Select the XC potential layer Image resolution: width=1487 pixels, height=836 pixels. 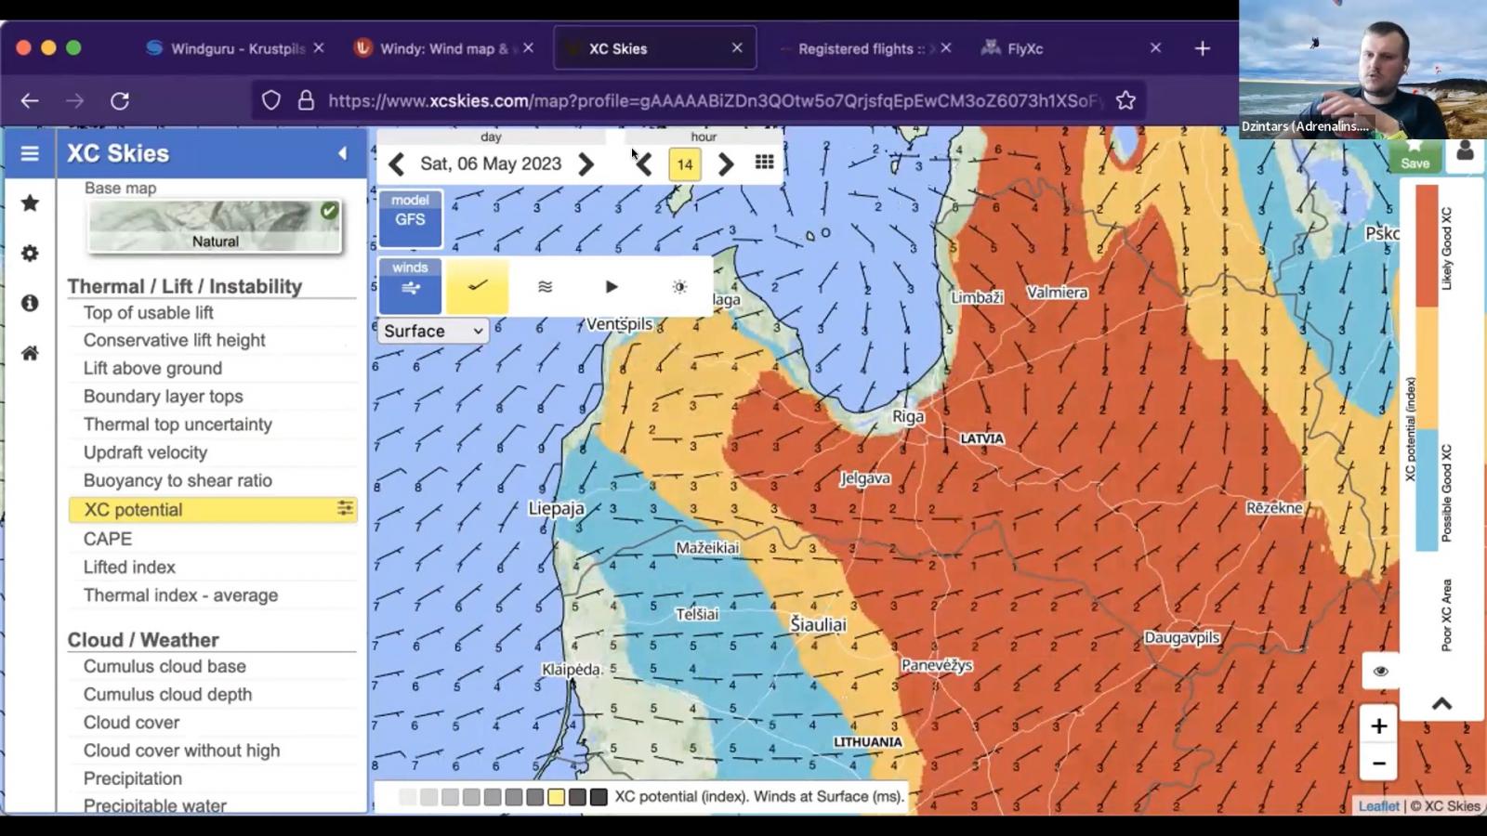point(212,509)
